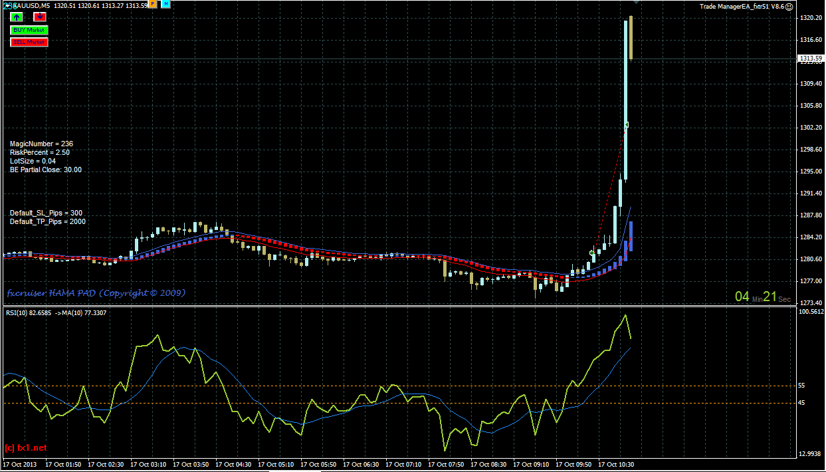Click the cyan N button
This screenshot has height=472, width=826.
(x=165, y=5)
